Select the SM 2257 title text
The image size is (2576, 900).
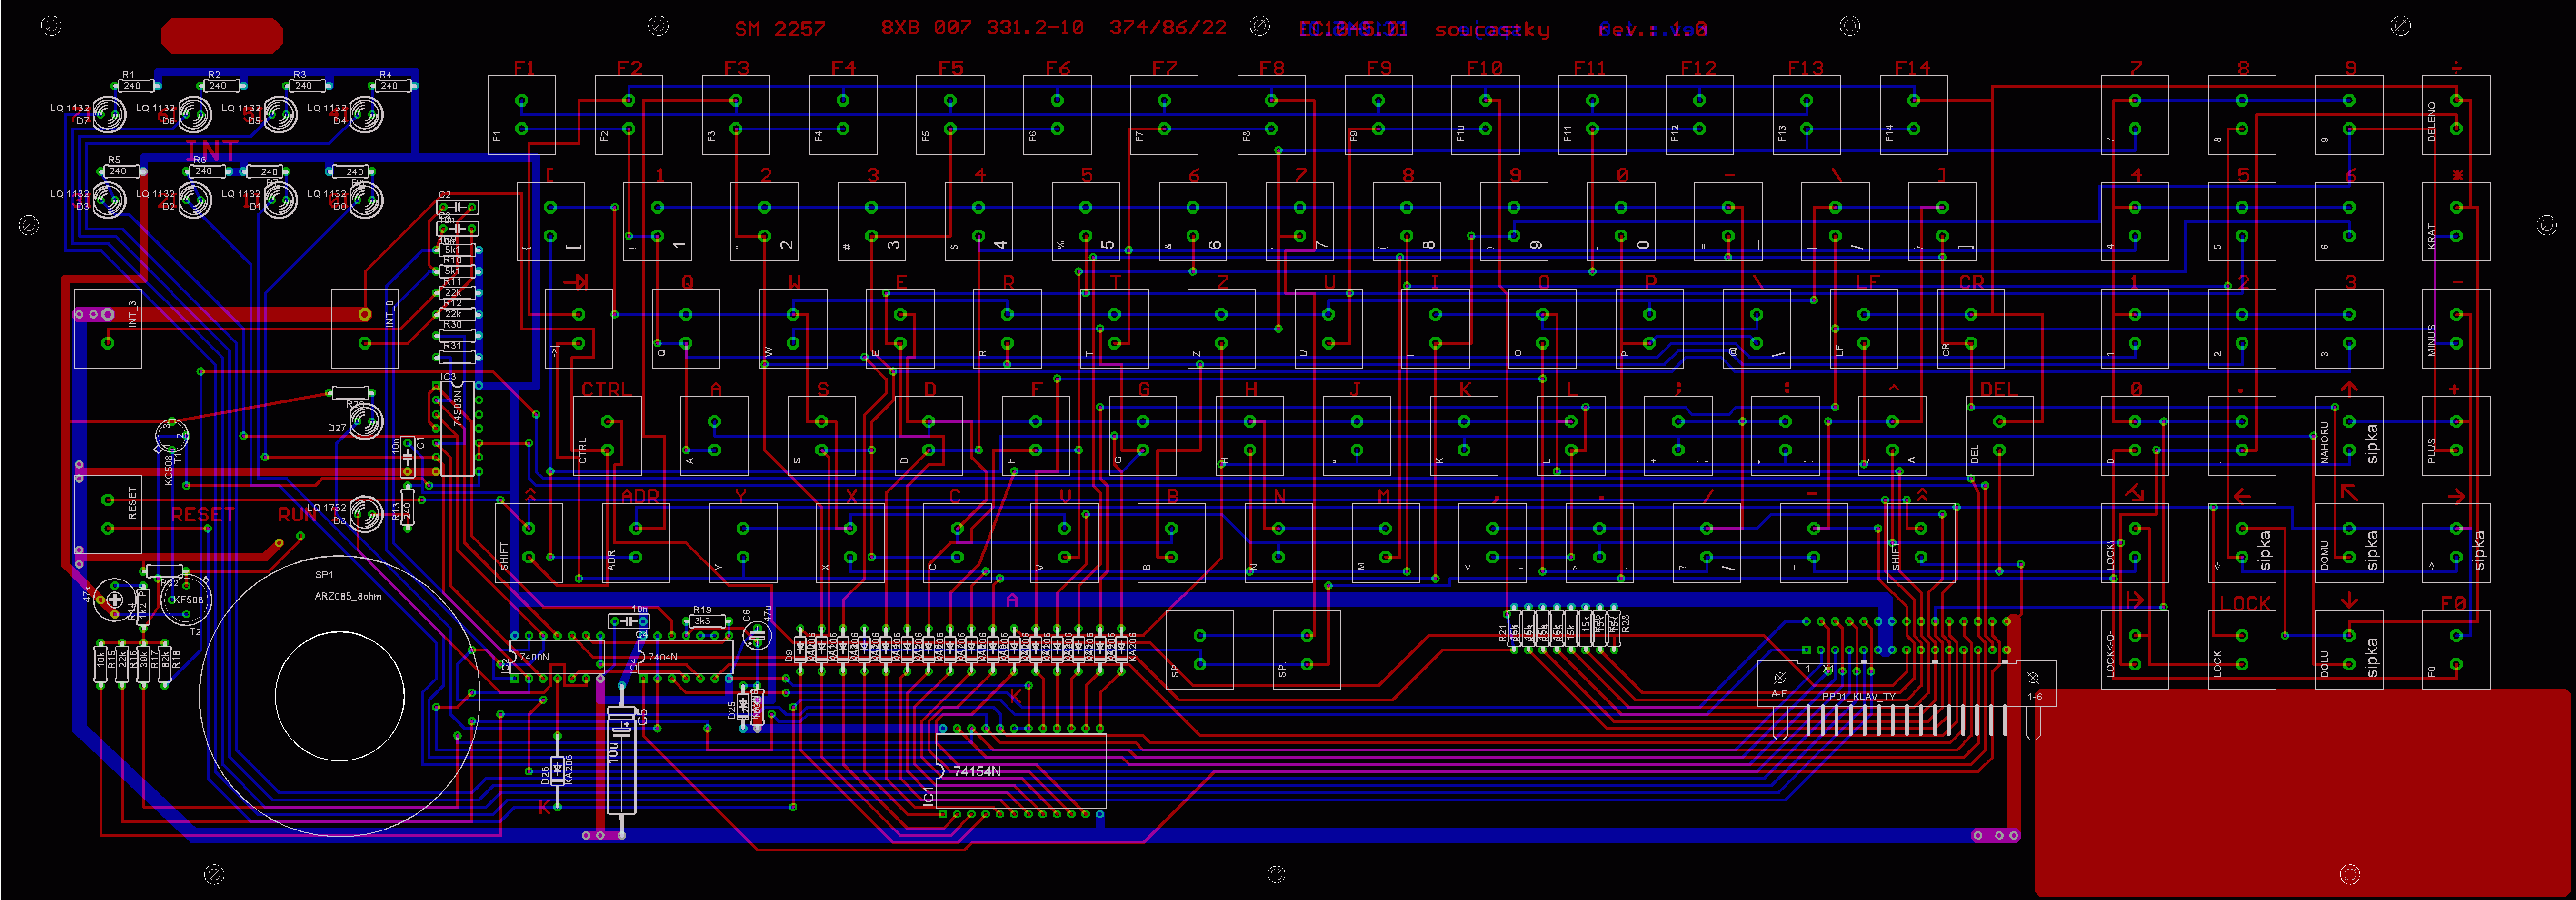pos(780,29)
